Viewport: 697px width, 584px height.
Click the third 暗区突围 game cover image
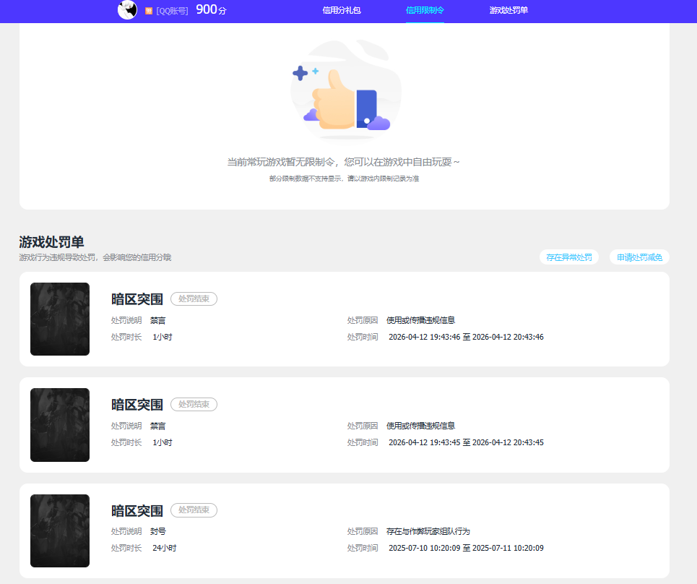pos(60,531)
